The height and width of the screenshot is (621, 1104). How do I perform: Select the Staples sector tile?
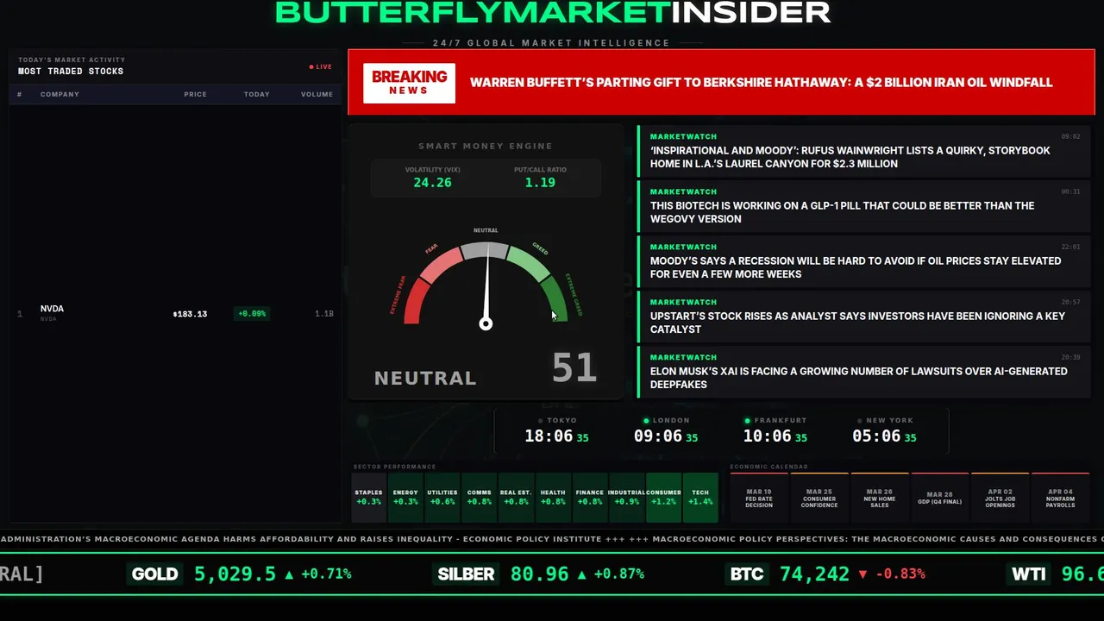pyautogui.click(x=368, y=498)
